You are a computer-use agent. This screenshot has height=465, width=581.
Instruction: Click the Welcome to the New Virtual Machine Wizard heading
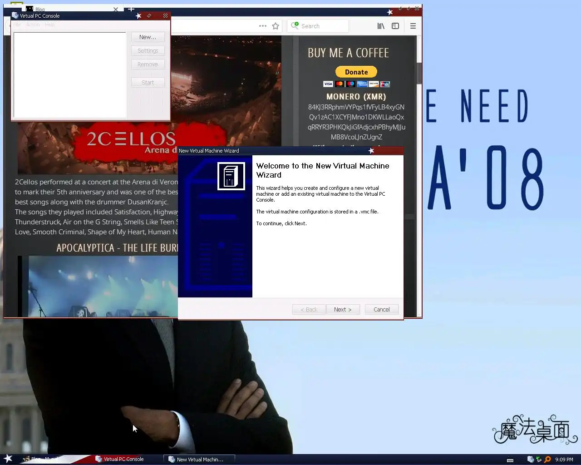(323, 170)
